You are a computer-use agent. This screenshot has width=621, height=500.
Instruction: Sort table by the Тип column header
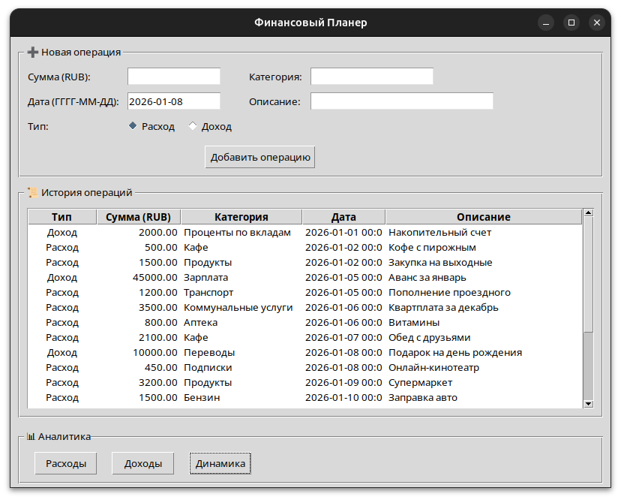(62, 217)
